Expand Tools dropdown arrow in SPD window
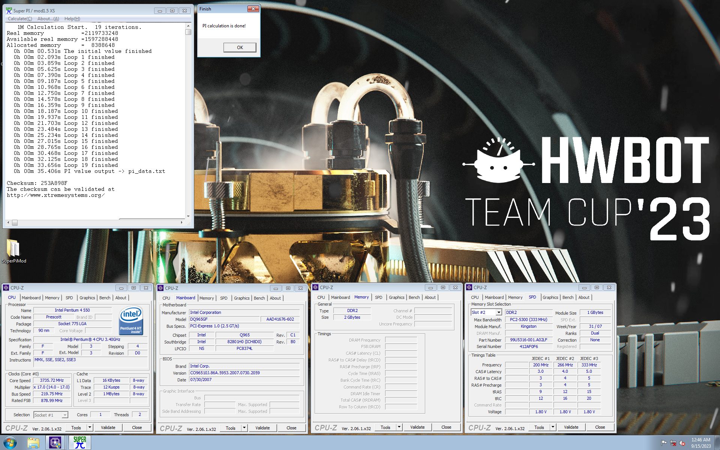This screenshot has height=450, width=720. 553,427
